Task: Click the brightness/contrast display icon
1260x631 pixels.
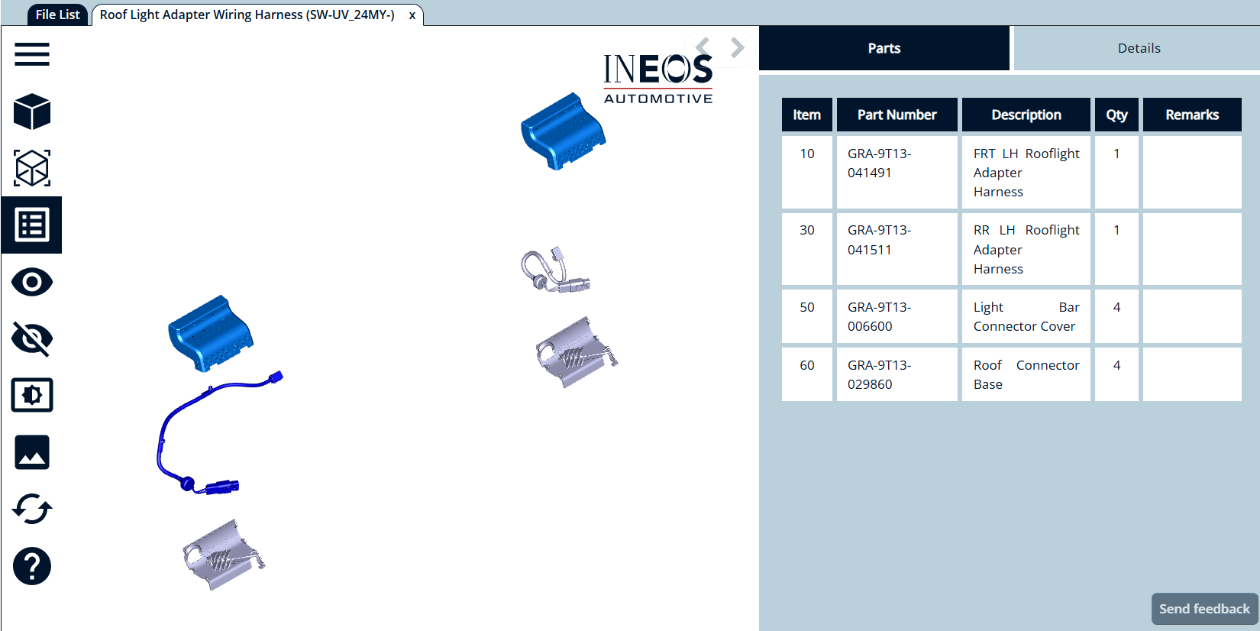Action: [x=31, y=395]
